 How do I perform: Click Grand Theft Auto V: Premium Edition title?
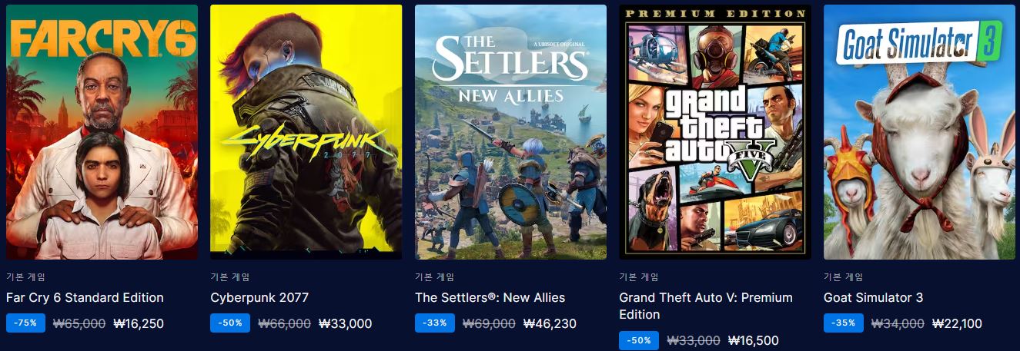tap(706, 306)
